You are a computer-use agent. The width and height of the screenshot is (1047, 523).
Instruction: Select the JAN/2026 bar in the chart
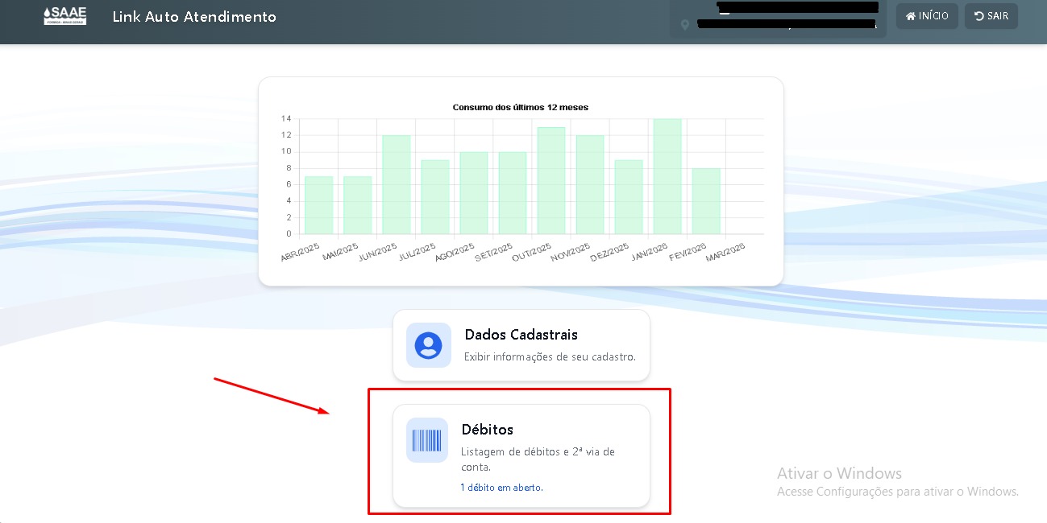coord(667,177)
